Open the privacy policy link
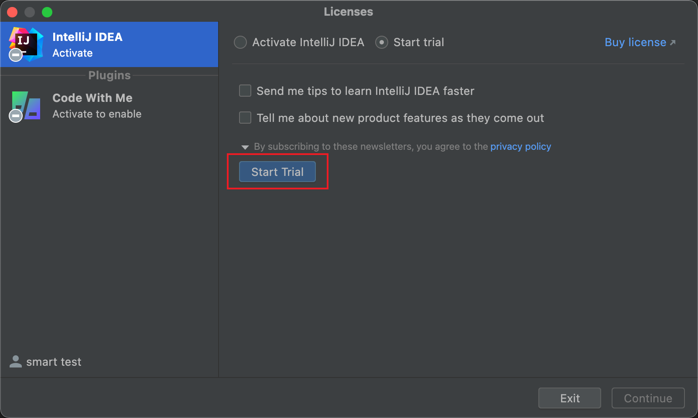Image resolution: width=698 pixels, height=418 pixels. 520,146
